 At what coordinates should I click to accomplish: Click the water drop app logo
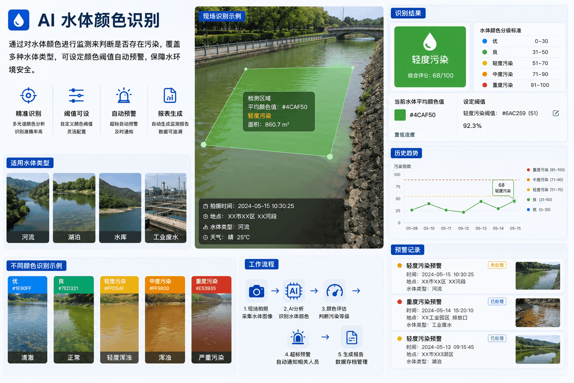click(x=19, y=20)
